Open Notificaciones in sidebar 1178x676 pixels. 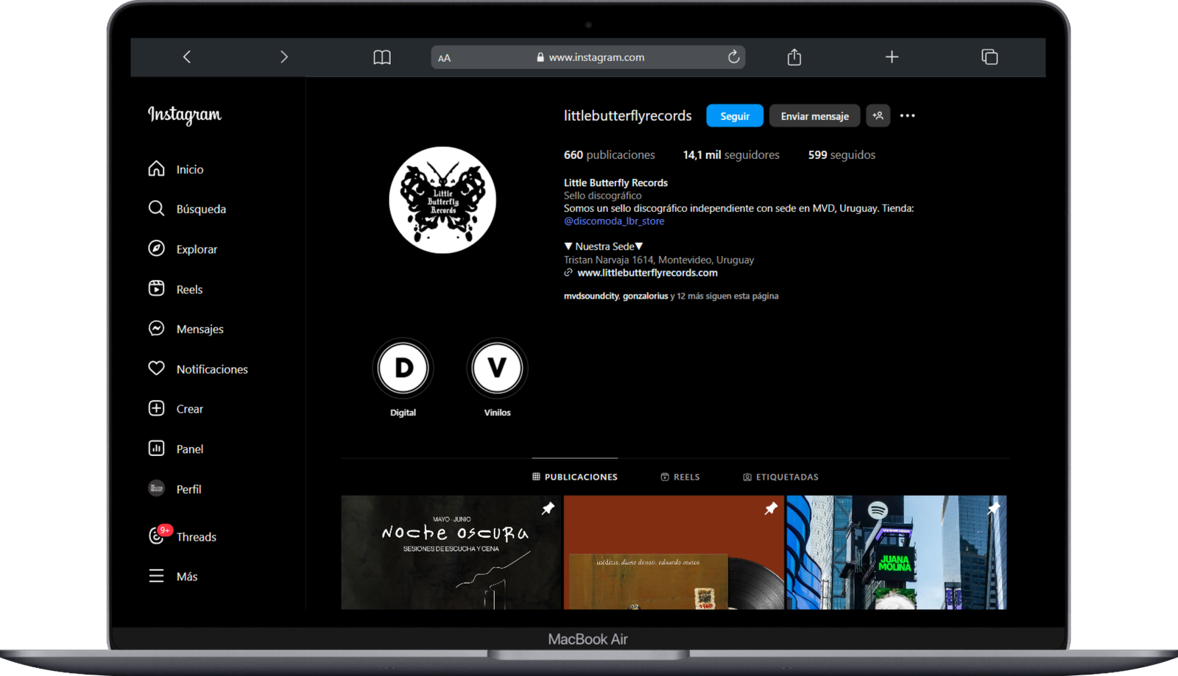(198, 369)
